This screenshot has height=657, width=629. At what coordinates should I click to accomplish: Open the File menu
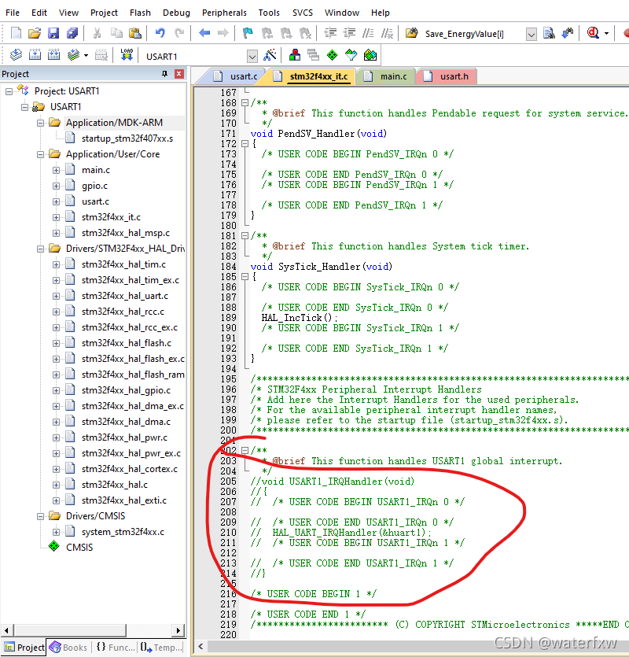point(13,13)
